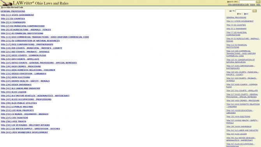The height and width of the screenshot is (147, 261).
Task: Open Title [57] LVII Taxation link
Action: click(x=14, y=118)
